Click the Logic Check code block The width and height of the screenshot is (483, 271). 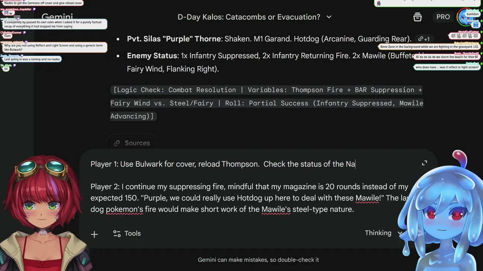click(266, 103)
